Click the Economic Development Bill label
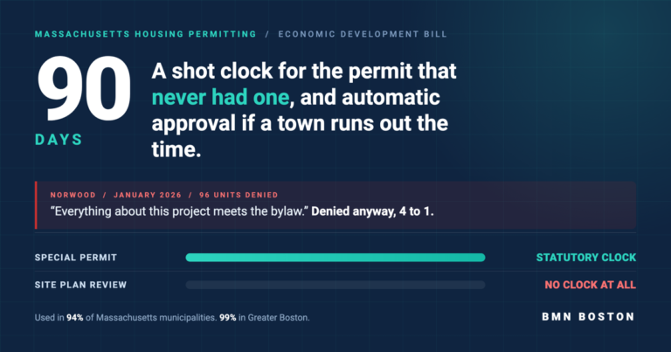This screenshot has width=671, height=352. pyautogui.click(x=363, y=34)
